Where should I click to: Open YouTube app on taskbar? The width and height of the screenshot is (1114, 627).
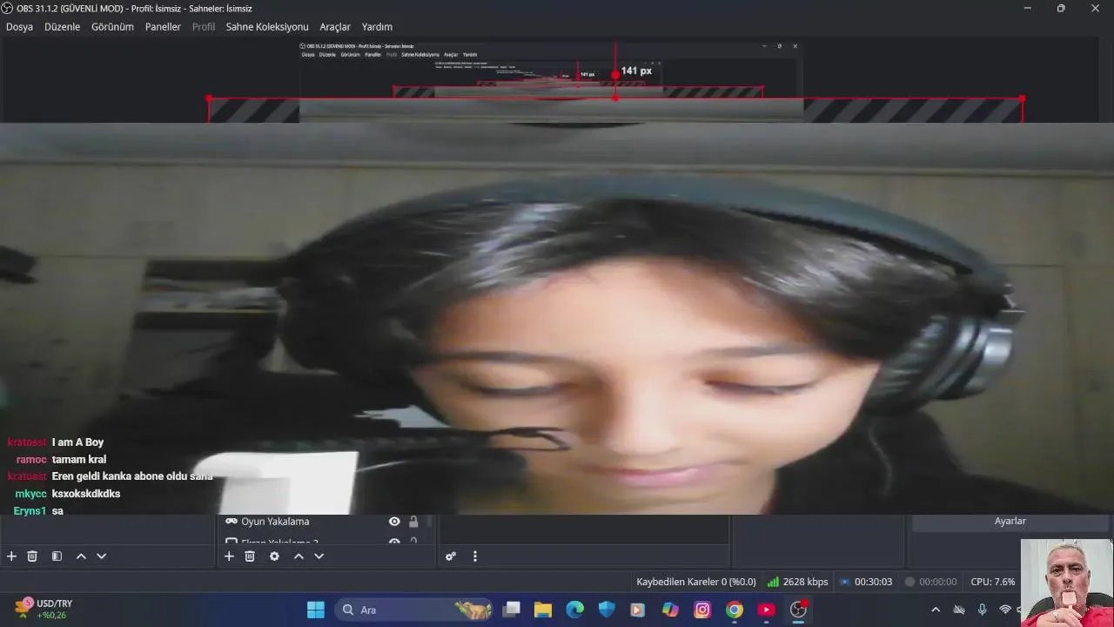[767, 610]
